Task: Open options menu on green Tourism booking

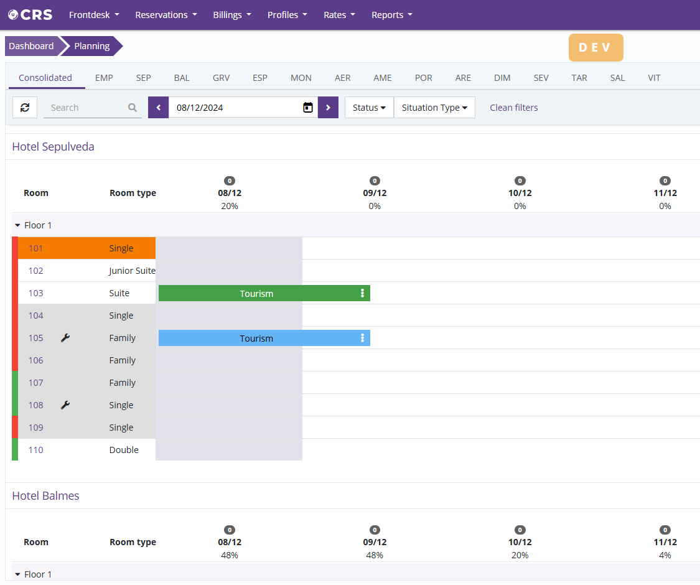Action: [362, 293]
